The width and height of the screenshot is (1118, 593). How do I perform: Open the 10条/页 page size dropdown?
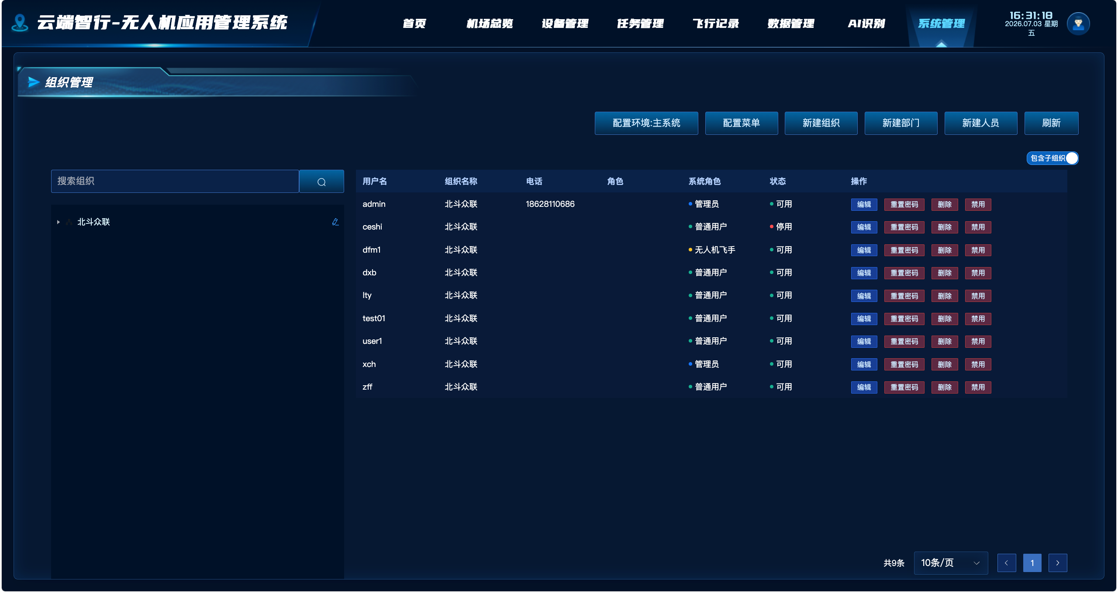pyautogui.click(x=951, y=563)
